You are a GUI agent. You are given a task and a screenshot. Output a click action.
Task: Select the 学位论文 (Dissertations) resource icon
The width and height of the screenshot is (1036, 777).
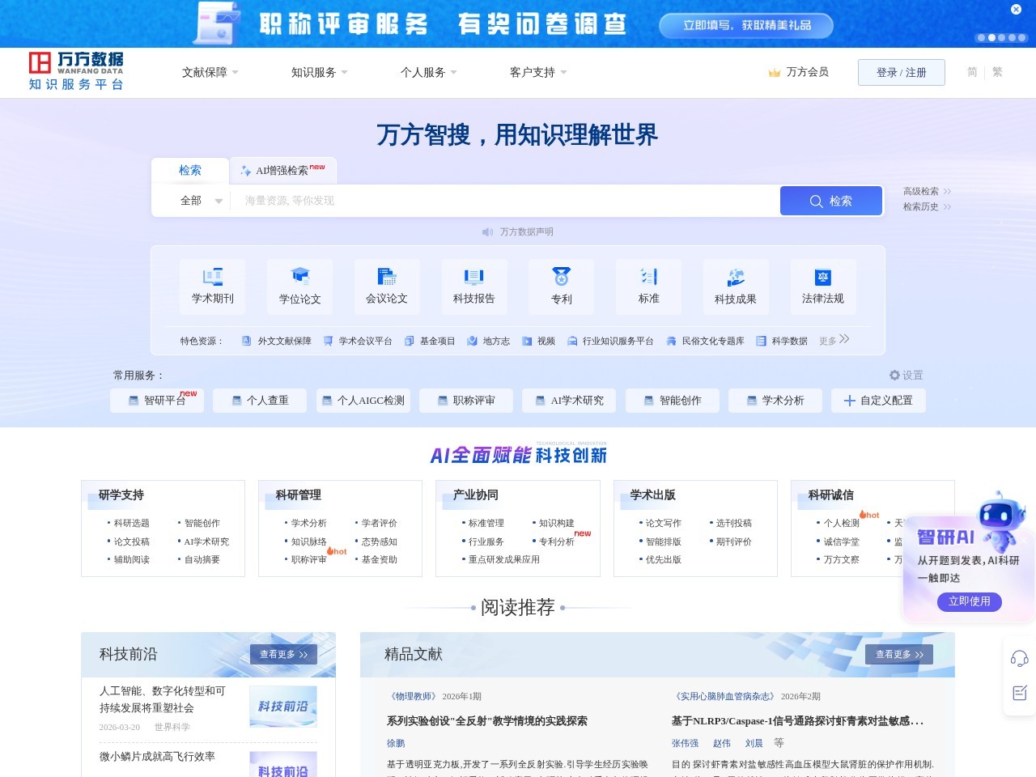pos(300,286)
